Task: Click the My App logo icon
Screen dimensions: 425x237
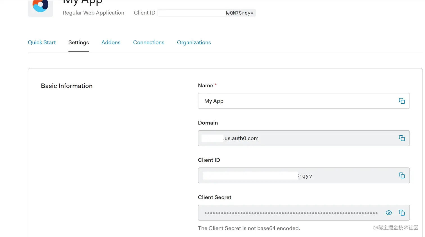Action: tap(40, 8)
